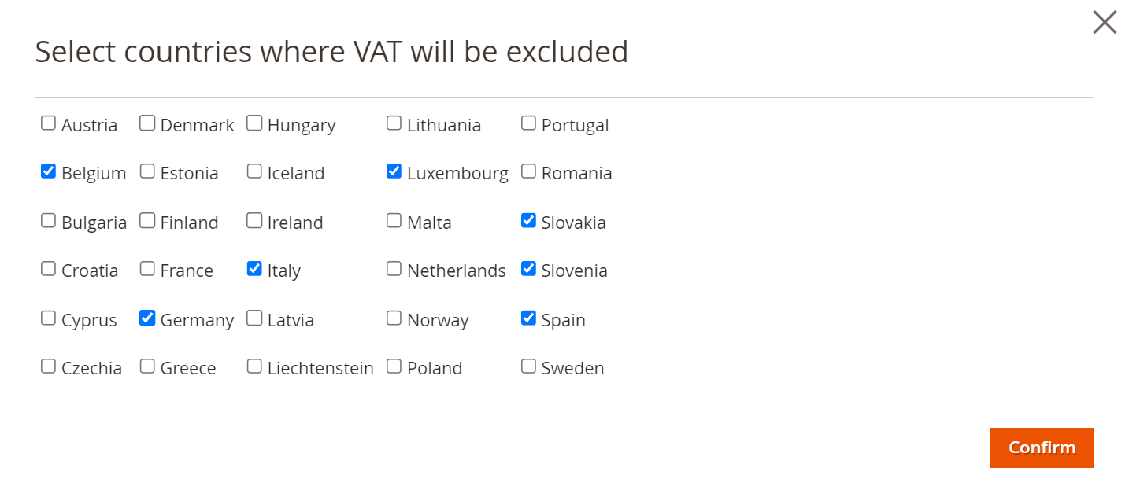
Task: Remove Spain from excluded countries
Action: 529,318
